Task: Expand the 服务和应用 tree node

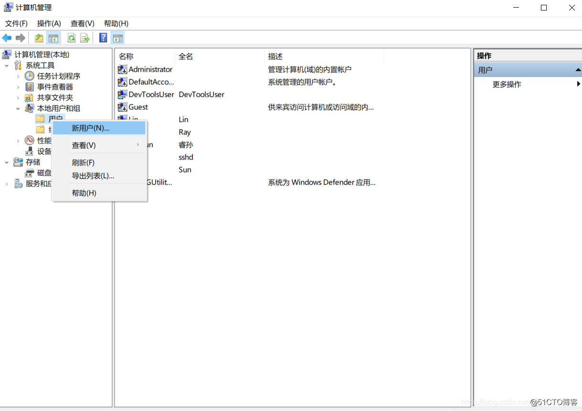Action: coord(7,184)
